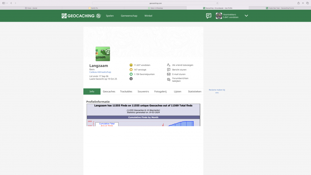Click the speech bubble message icon
Viewport: 311px width, 175px height.
coord(169,70)
